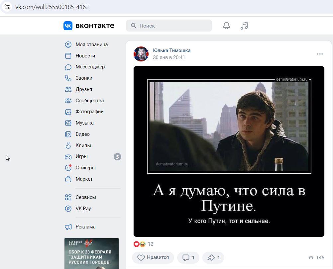Open Сообщества section

(x=90, y=101)
